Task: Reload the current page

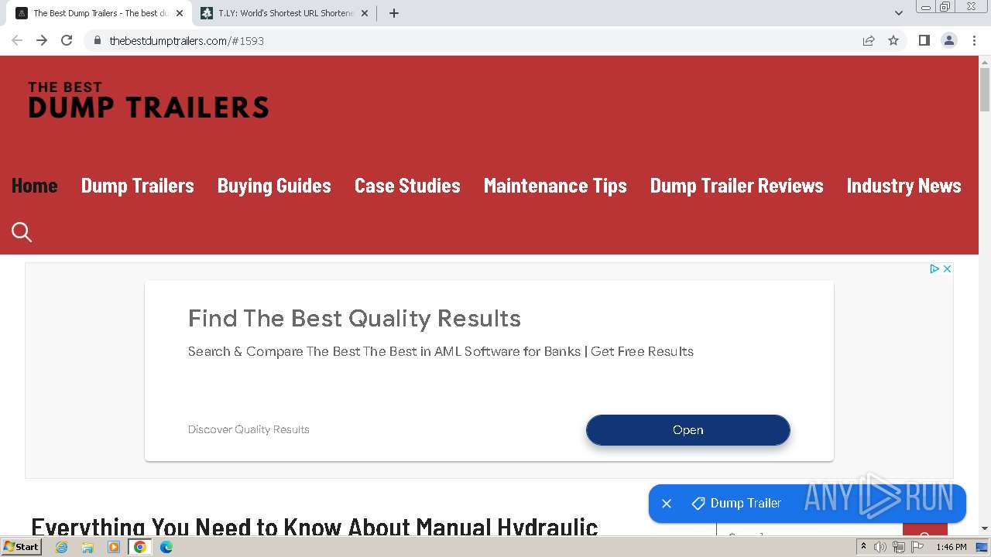Action: click(67, 40)
